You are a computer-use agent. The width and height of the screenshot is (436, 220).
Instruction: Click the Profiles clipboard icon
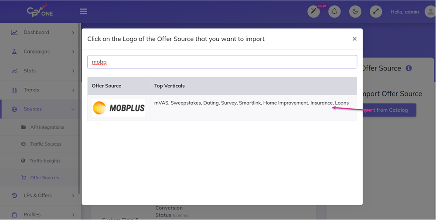[14, 215]
